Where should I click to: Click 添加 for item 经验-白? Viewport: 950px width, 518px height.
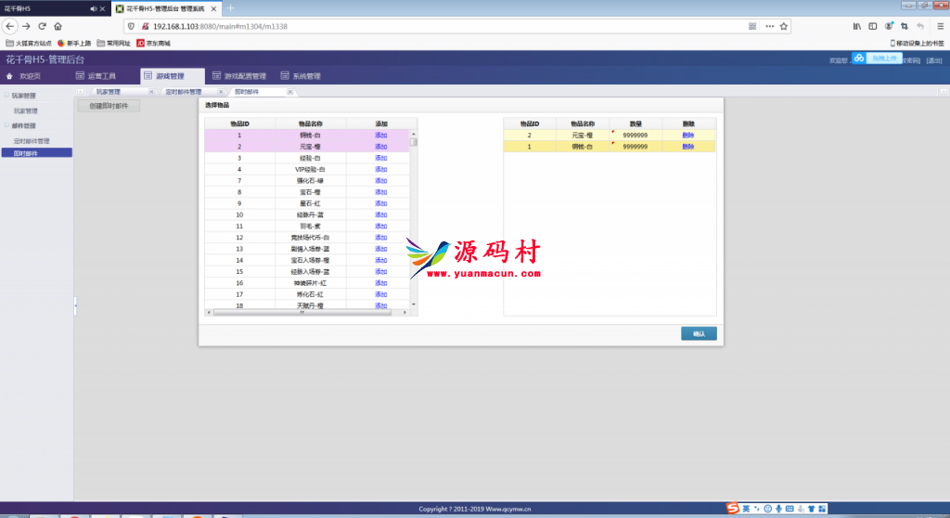click(380, 158)
